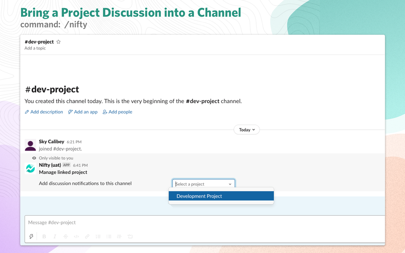
Task: Apply blockquote formatting
Action: coord(119,236)
